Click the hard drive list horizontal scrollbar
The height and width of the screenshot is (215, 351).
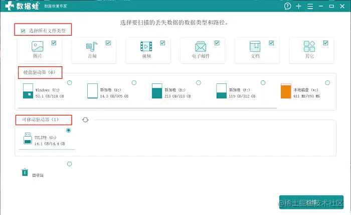147,109
